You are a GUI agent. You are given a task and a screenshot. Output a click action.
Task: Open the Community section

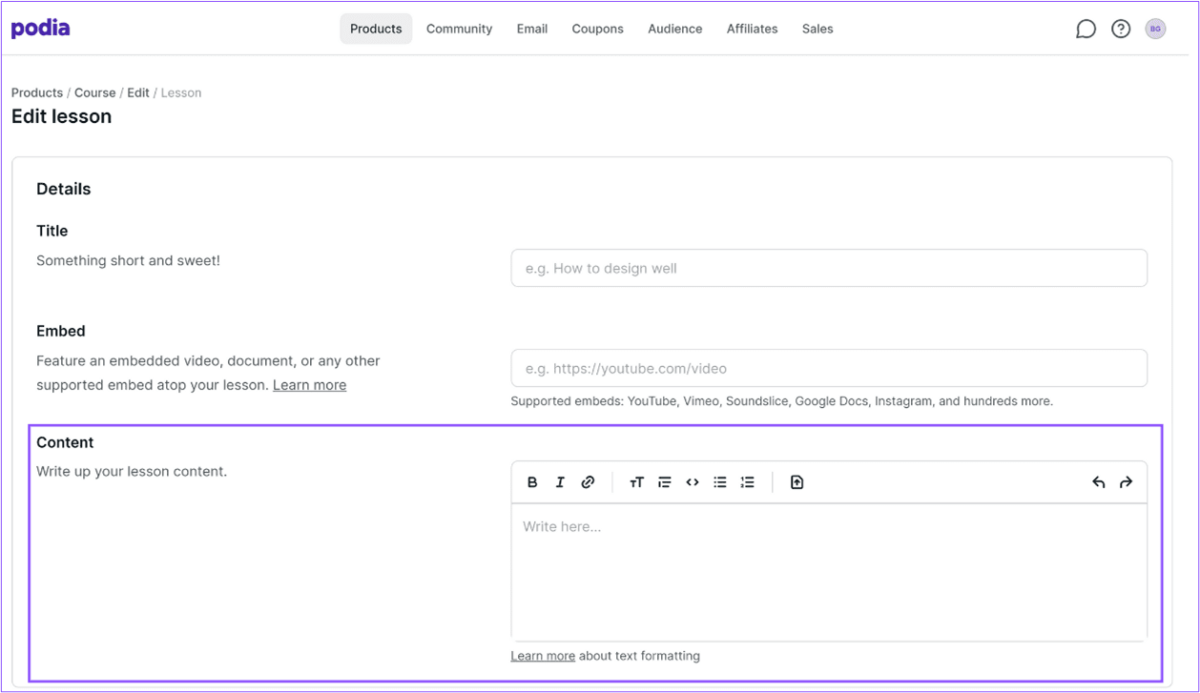pyautogui.click(x=459, y=29)
